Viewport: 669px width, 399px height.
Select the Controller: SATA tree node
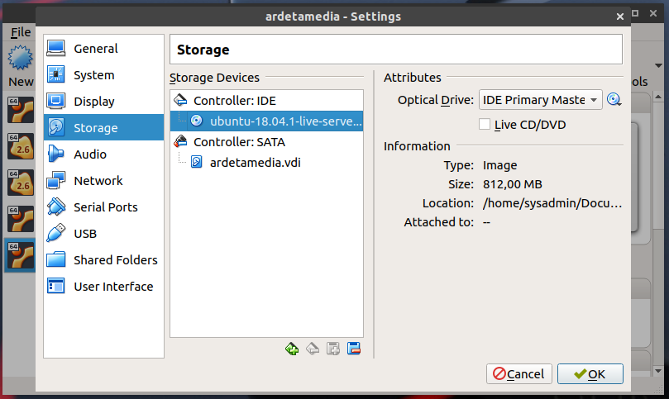[238, 141]
